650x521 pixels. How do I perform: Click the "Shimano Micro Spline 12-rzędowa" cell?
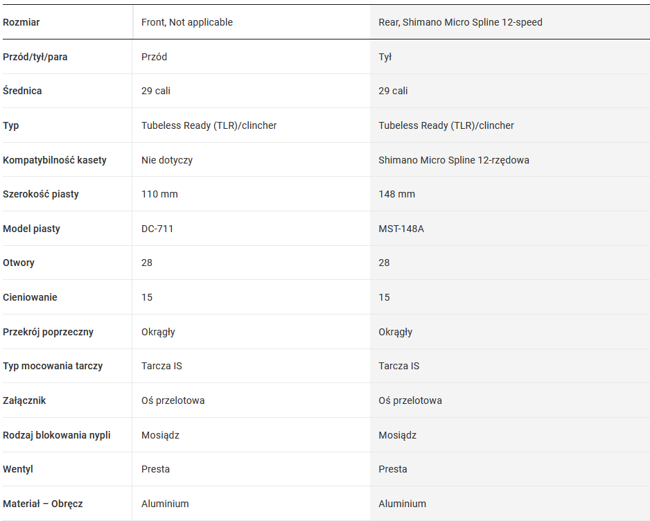[x=454, y=160]
